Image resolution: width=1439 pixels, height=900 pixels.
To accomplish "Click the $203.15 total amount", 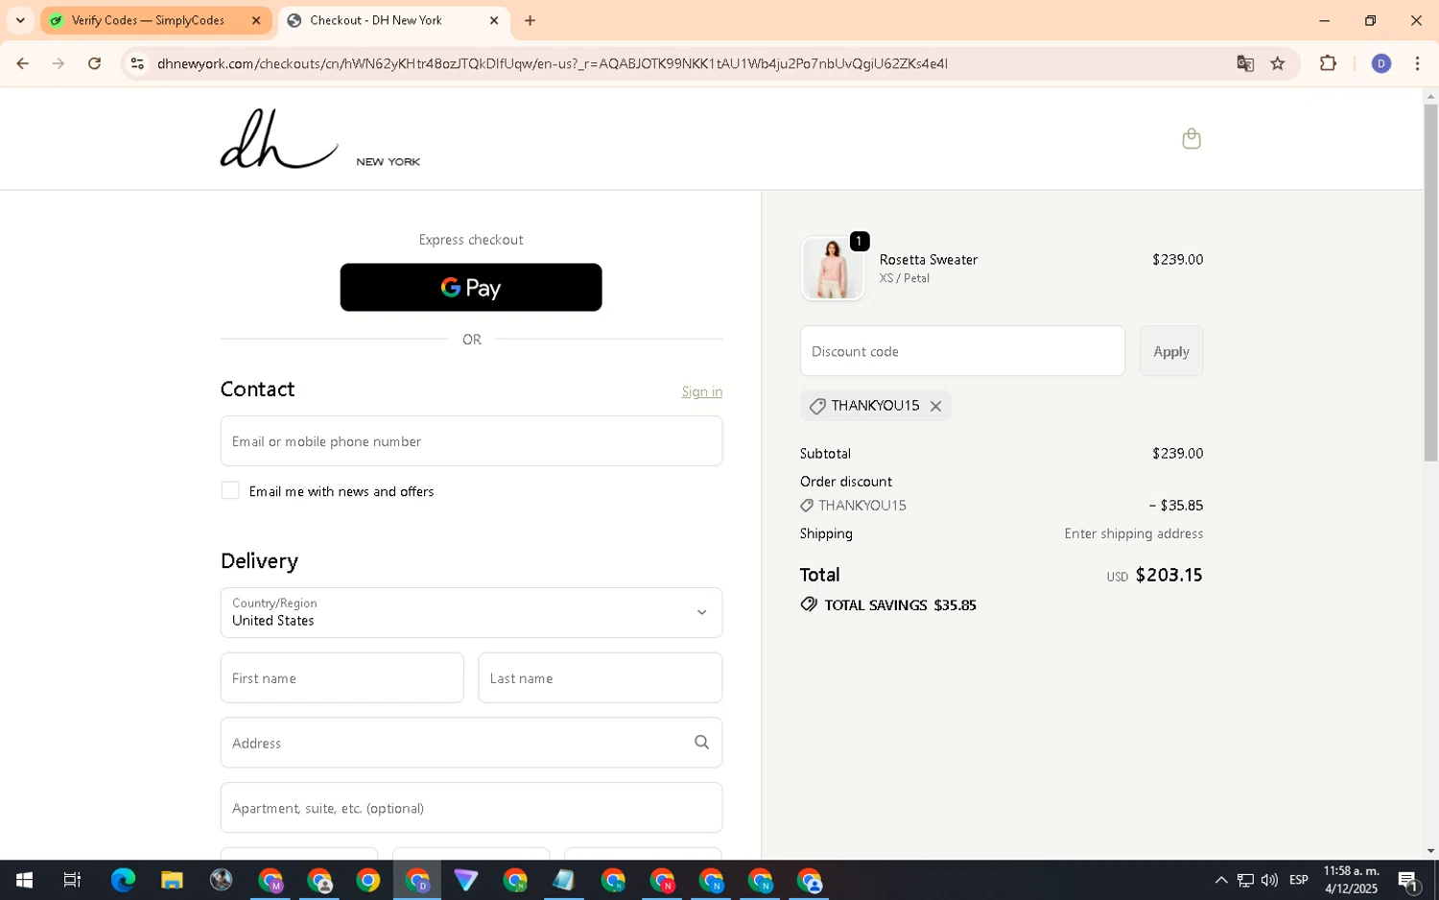I will [1168, 575].
